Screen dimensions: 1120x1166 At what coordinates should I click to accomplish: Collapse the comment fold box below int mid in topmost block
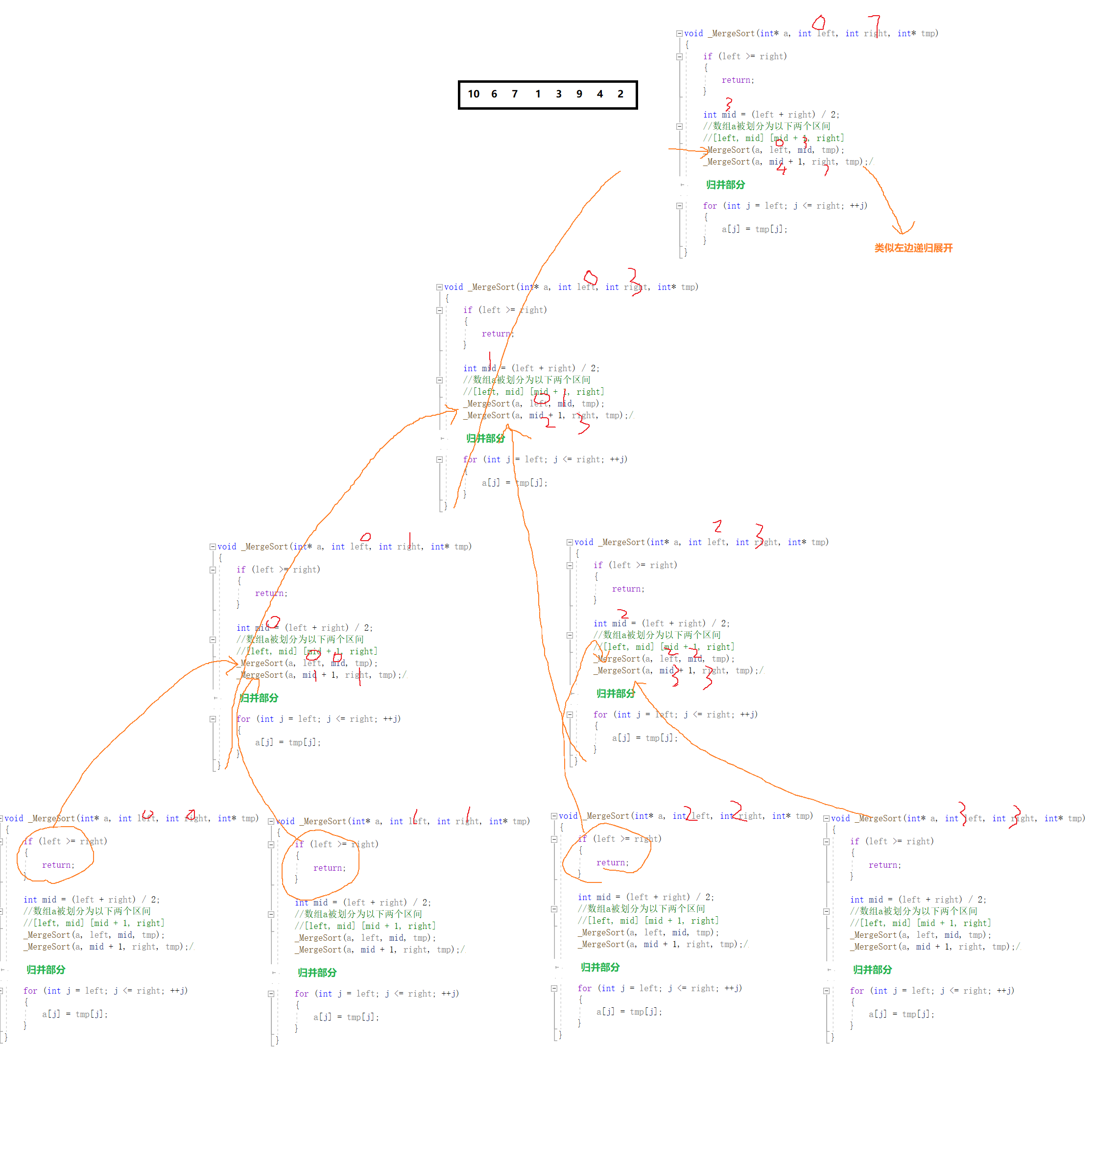[x=679, y=127]
